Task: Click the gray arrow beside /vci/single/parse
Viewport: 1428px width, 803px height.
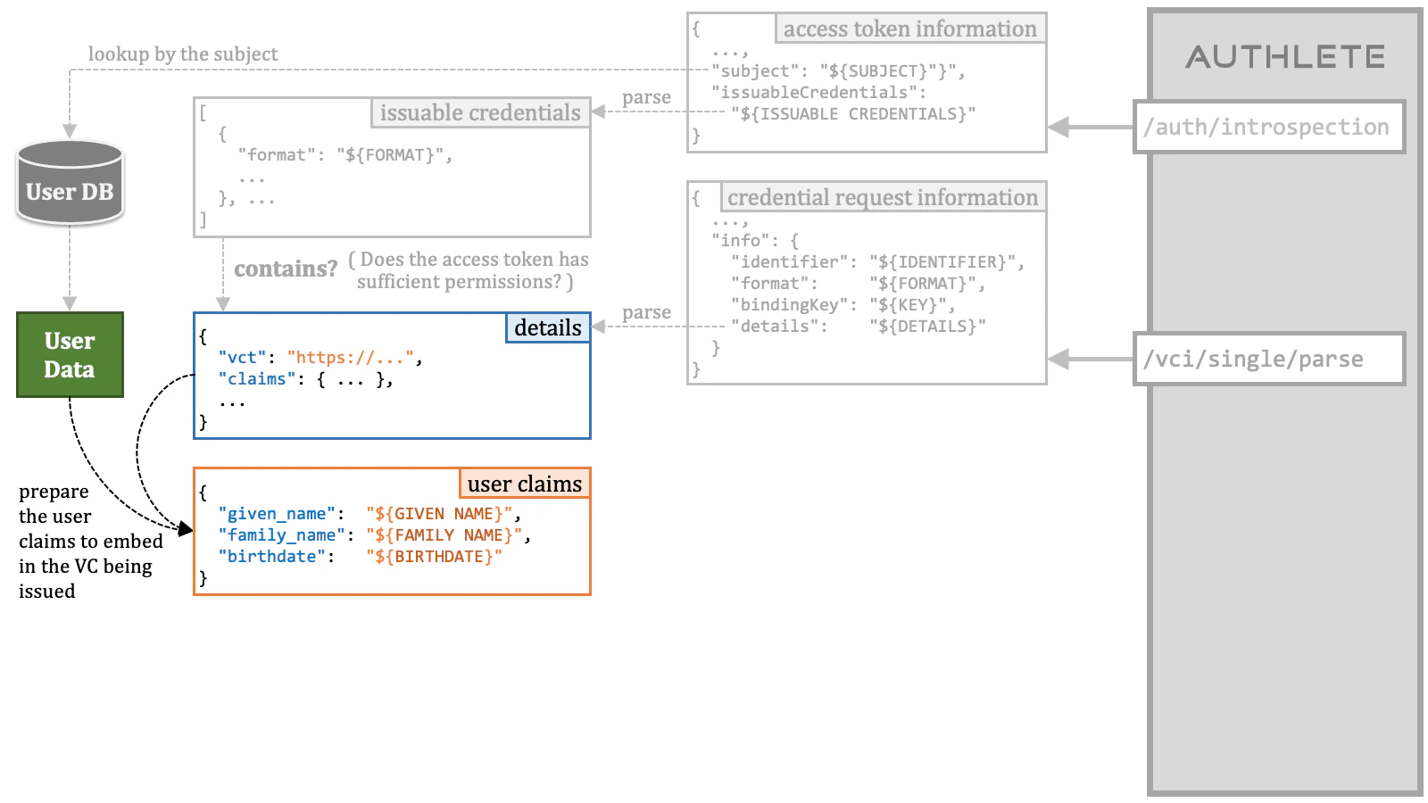Action: (1089, 360)
